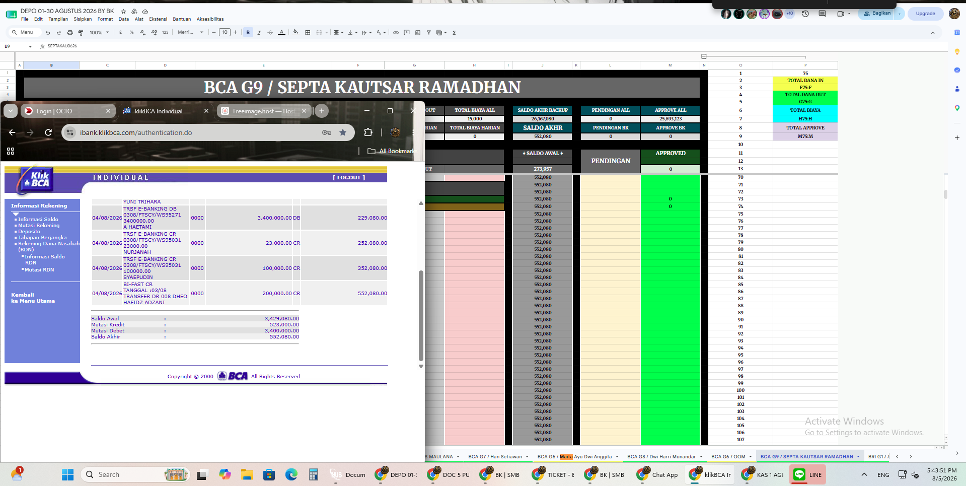Open the text color picker
The width and height of the screenshot is (966, 486).
coord(281,32)
